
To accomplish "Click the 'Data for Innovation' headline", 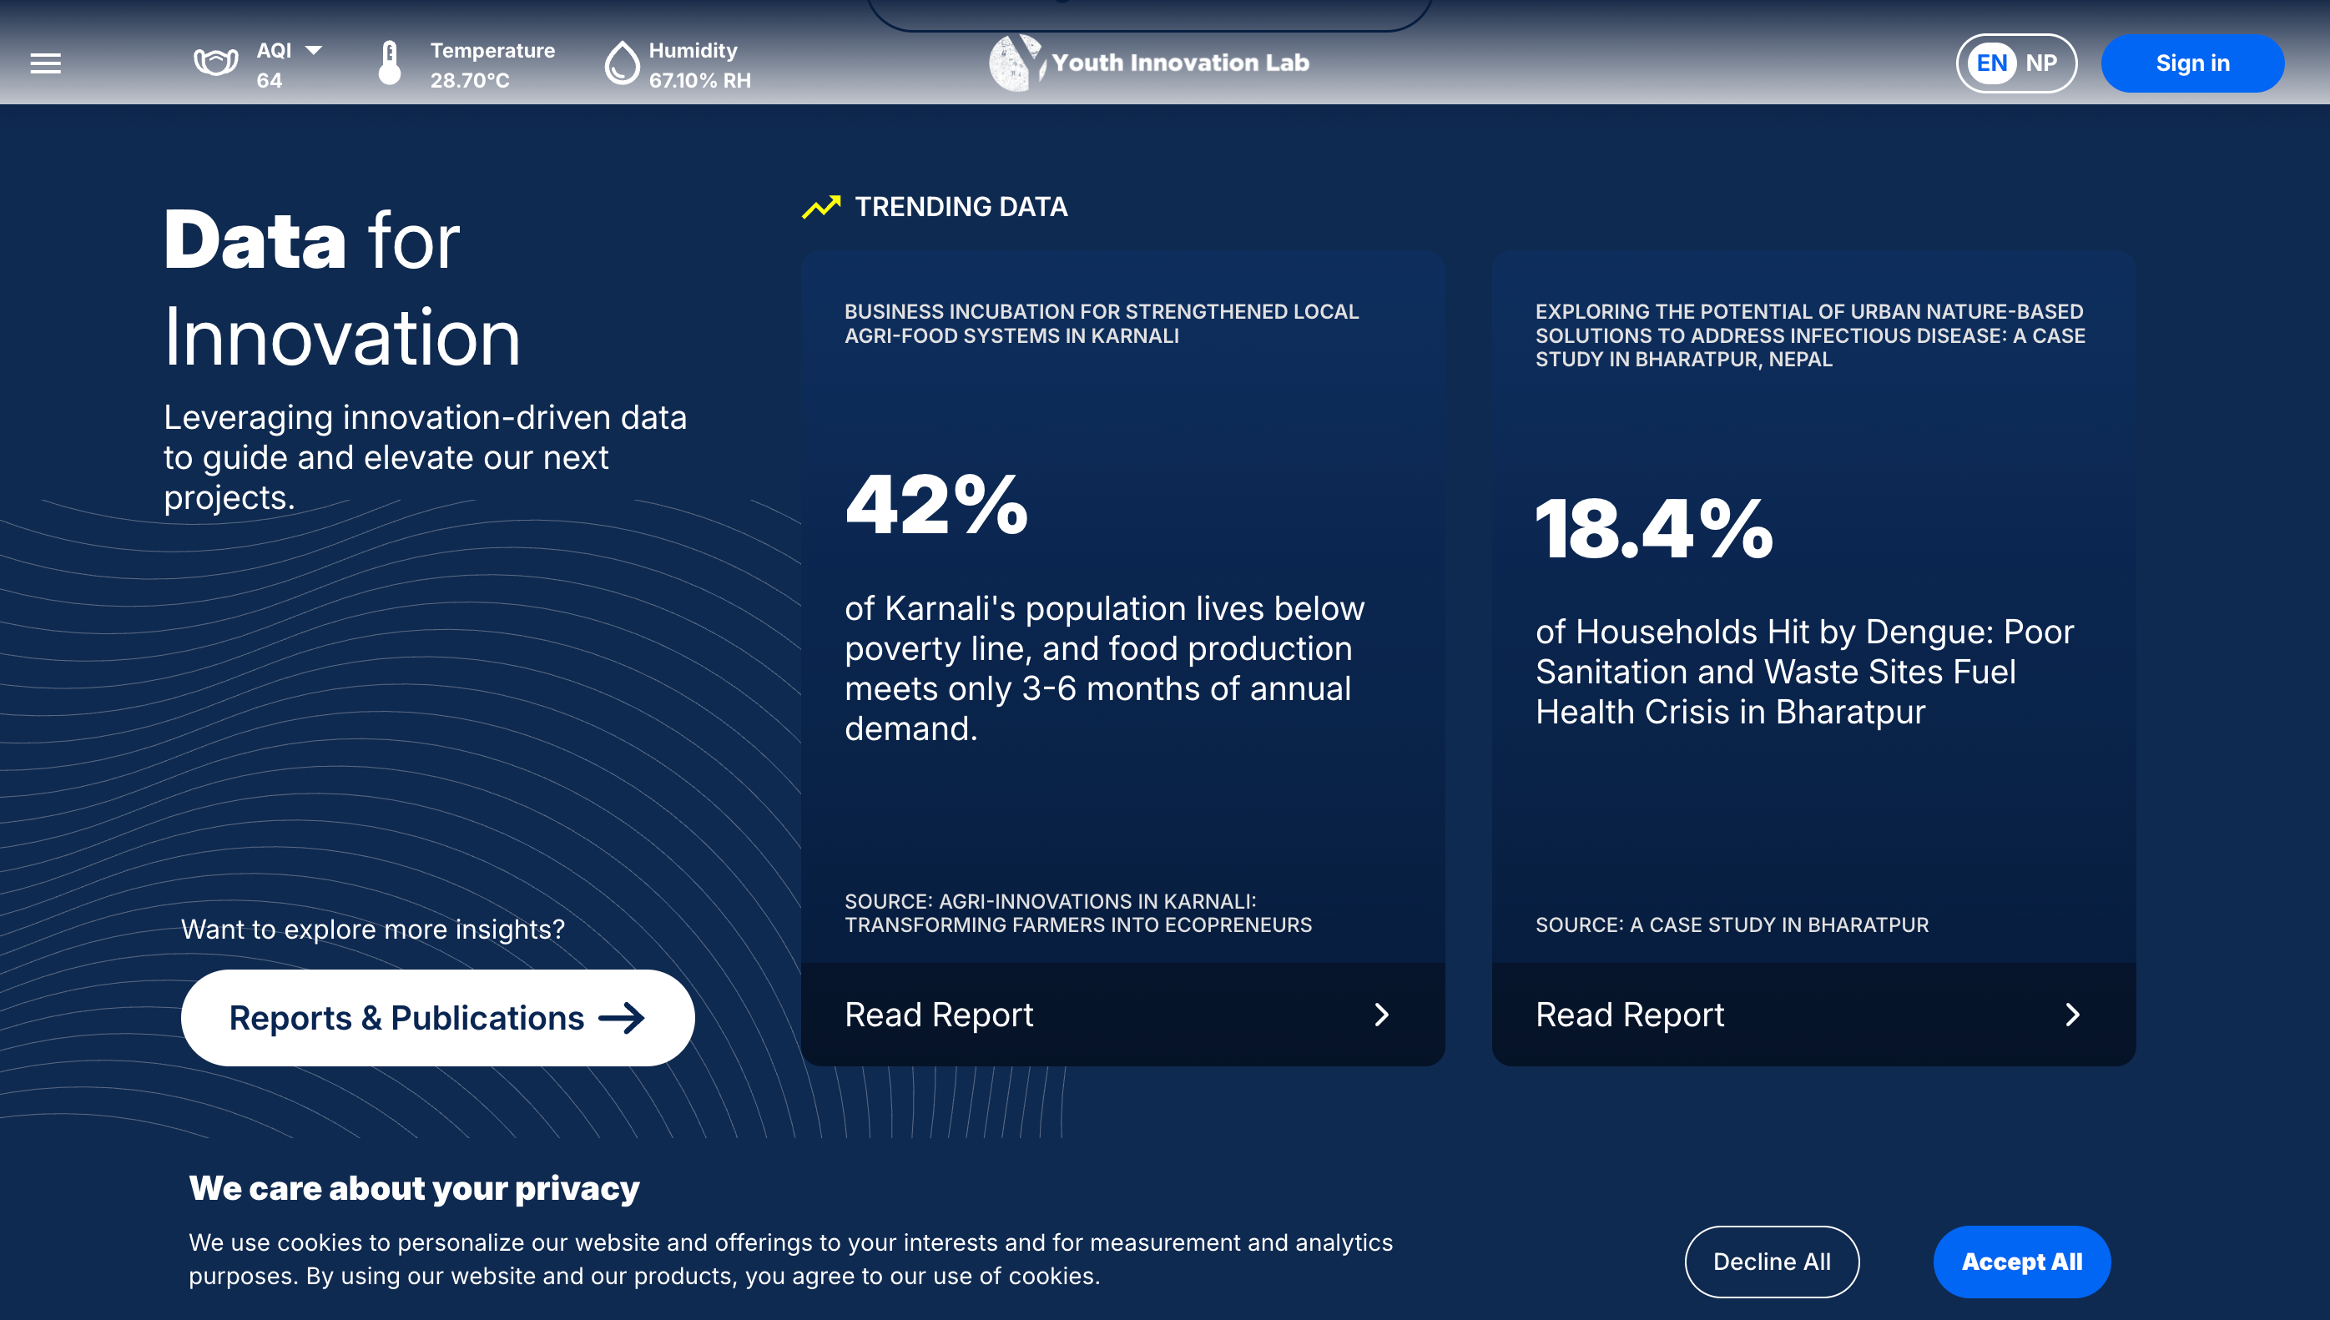I will [343, 289].
